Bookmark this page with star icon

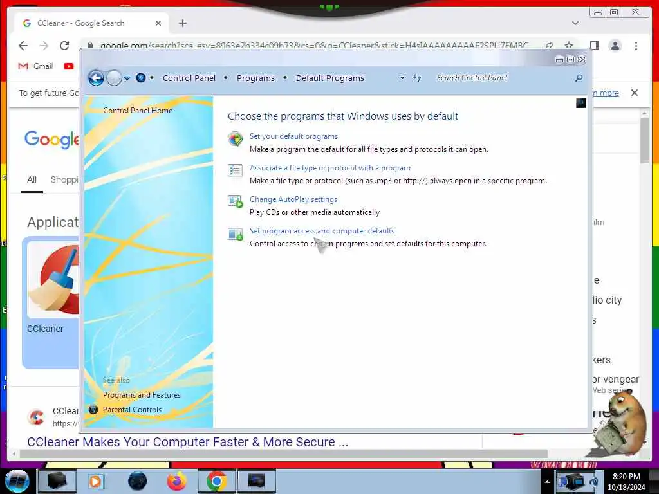click(569, 46)
